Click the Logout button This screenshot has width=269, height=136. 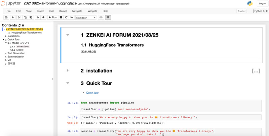[x=262, y=3]
